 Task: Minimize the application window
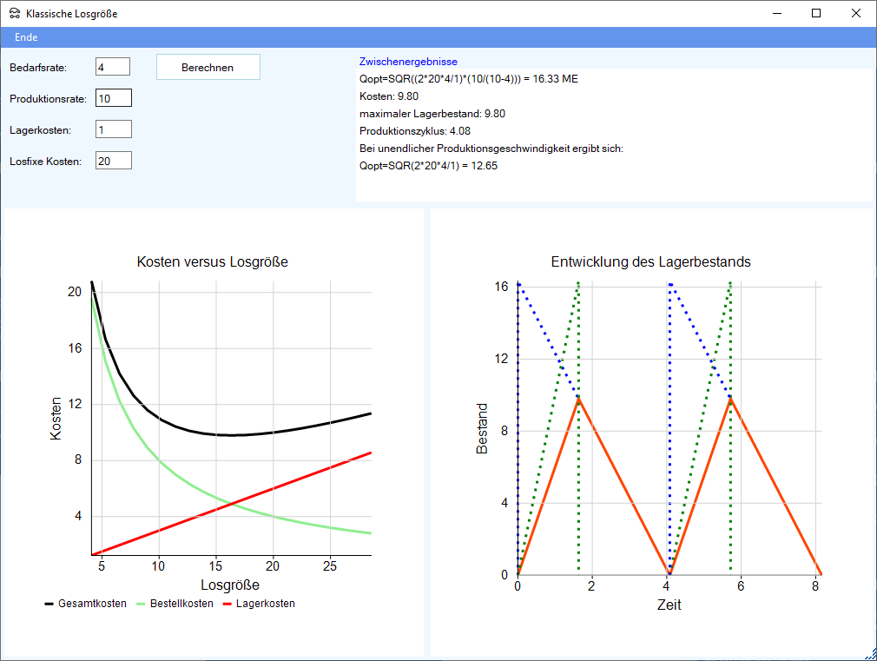click(776, 13)
